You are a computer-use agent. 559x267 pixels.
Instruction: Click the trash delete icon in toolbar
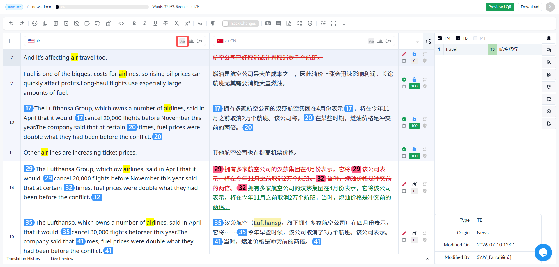click(x=56, y=24)
